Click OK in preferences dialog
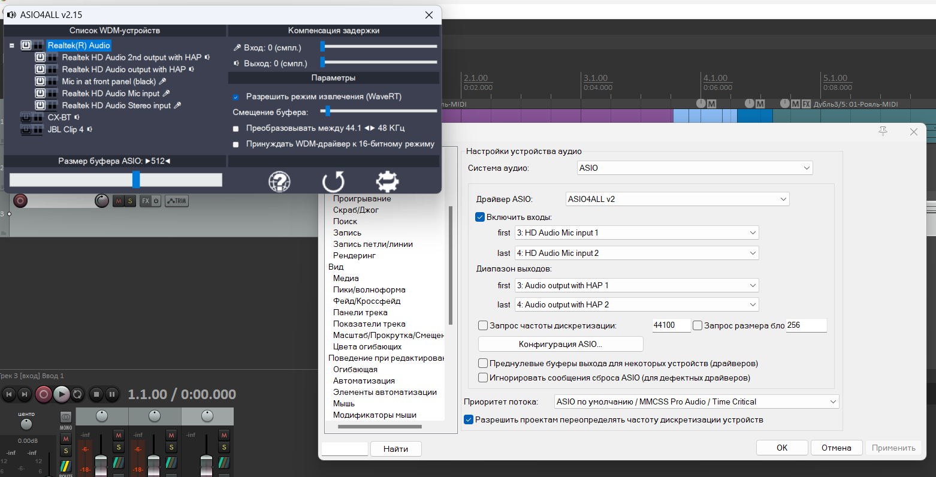936x477 pixels. [782, 448]
